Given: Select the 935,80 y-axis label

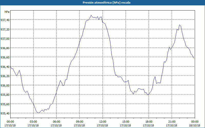Looking at the screenshot, I should (x=5, y=95).
